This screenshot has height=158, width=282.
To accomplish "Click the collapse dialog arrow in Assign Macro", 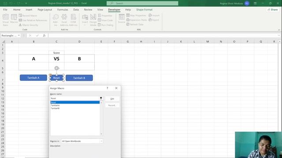I will [101, 98].
